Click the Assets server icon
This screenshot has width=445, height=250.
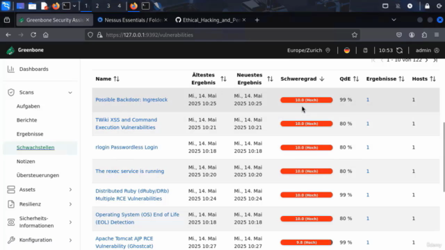(11, 190)
